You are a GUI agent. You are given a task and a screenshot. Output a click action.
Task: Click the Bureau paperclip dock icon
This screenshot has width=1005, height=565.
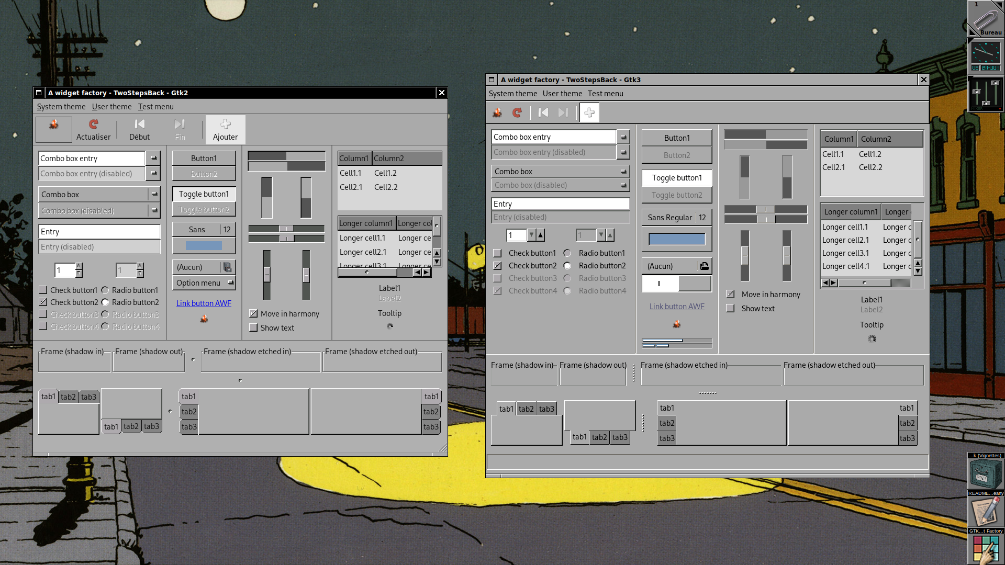pyautogui.click(x=985, y=19)
